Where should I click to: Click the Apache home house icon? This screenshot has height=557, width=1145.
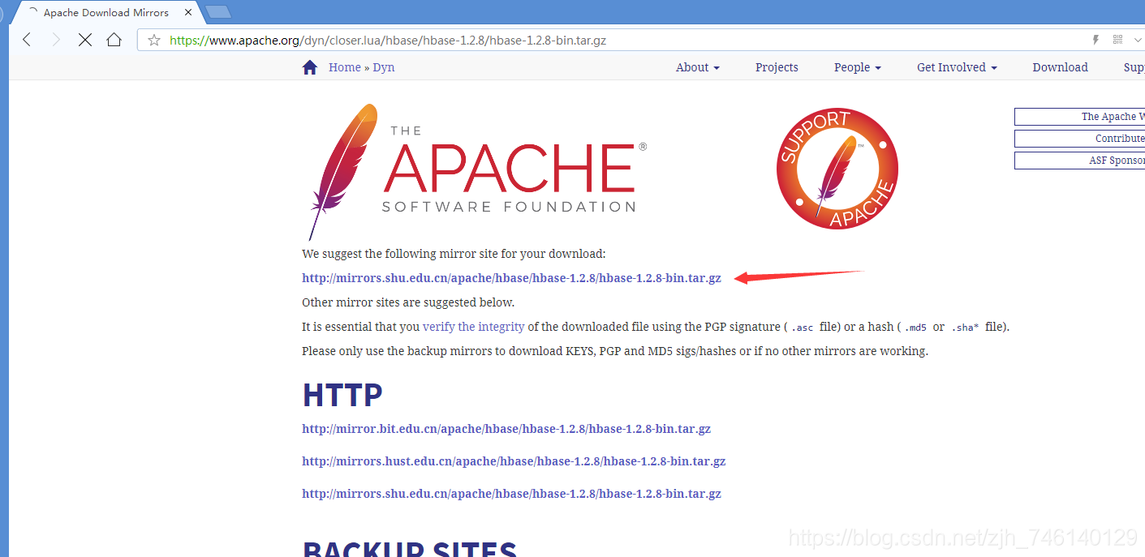click(x=310, y=67)
